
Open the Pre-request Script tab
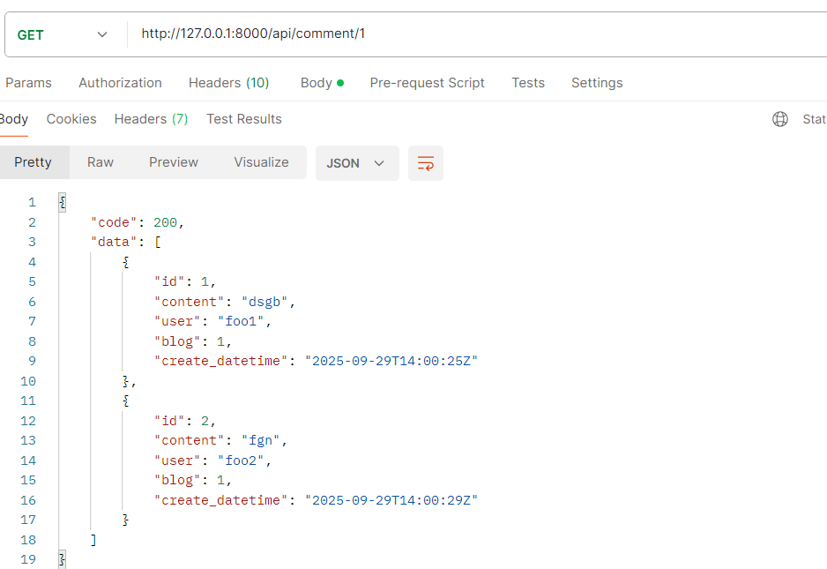coord(427,83)
